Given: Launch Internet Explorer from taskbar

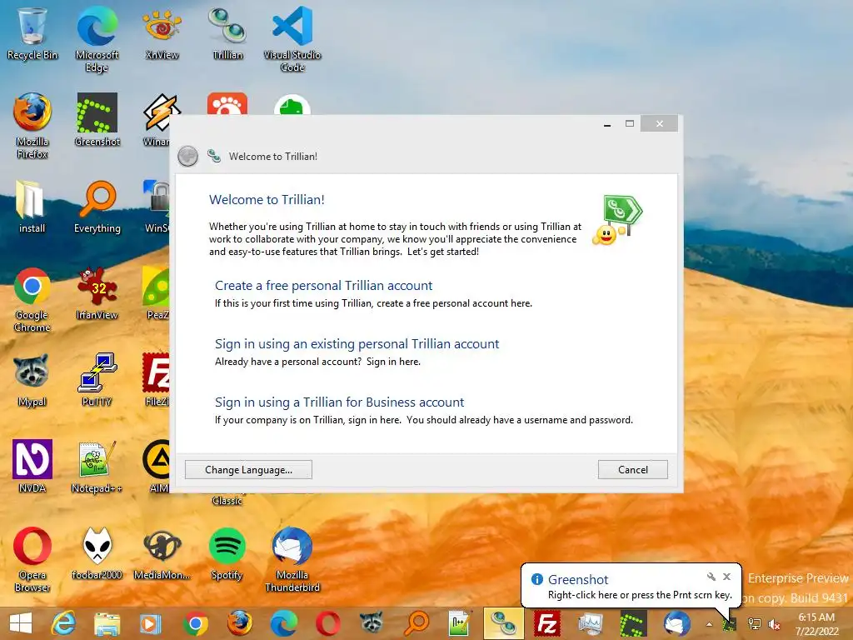Looking at the screenshot, I should [x=63, y=623].
